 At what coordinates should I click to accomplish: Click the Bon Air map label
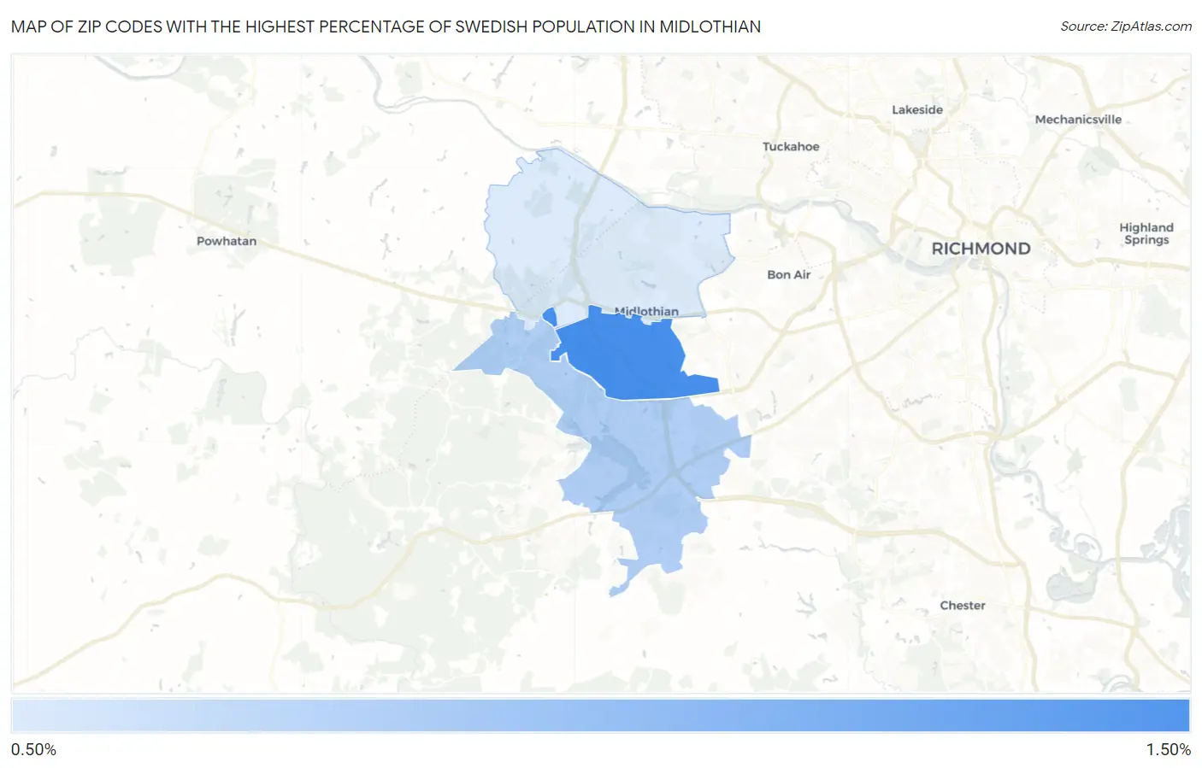tap(788, 274)
